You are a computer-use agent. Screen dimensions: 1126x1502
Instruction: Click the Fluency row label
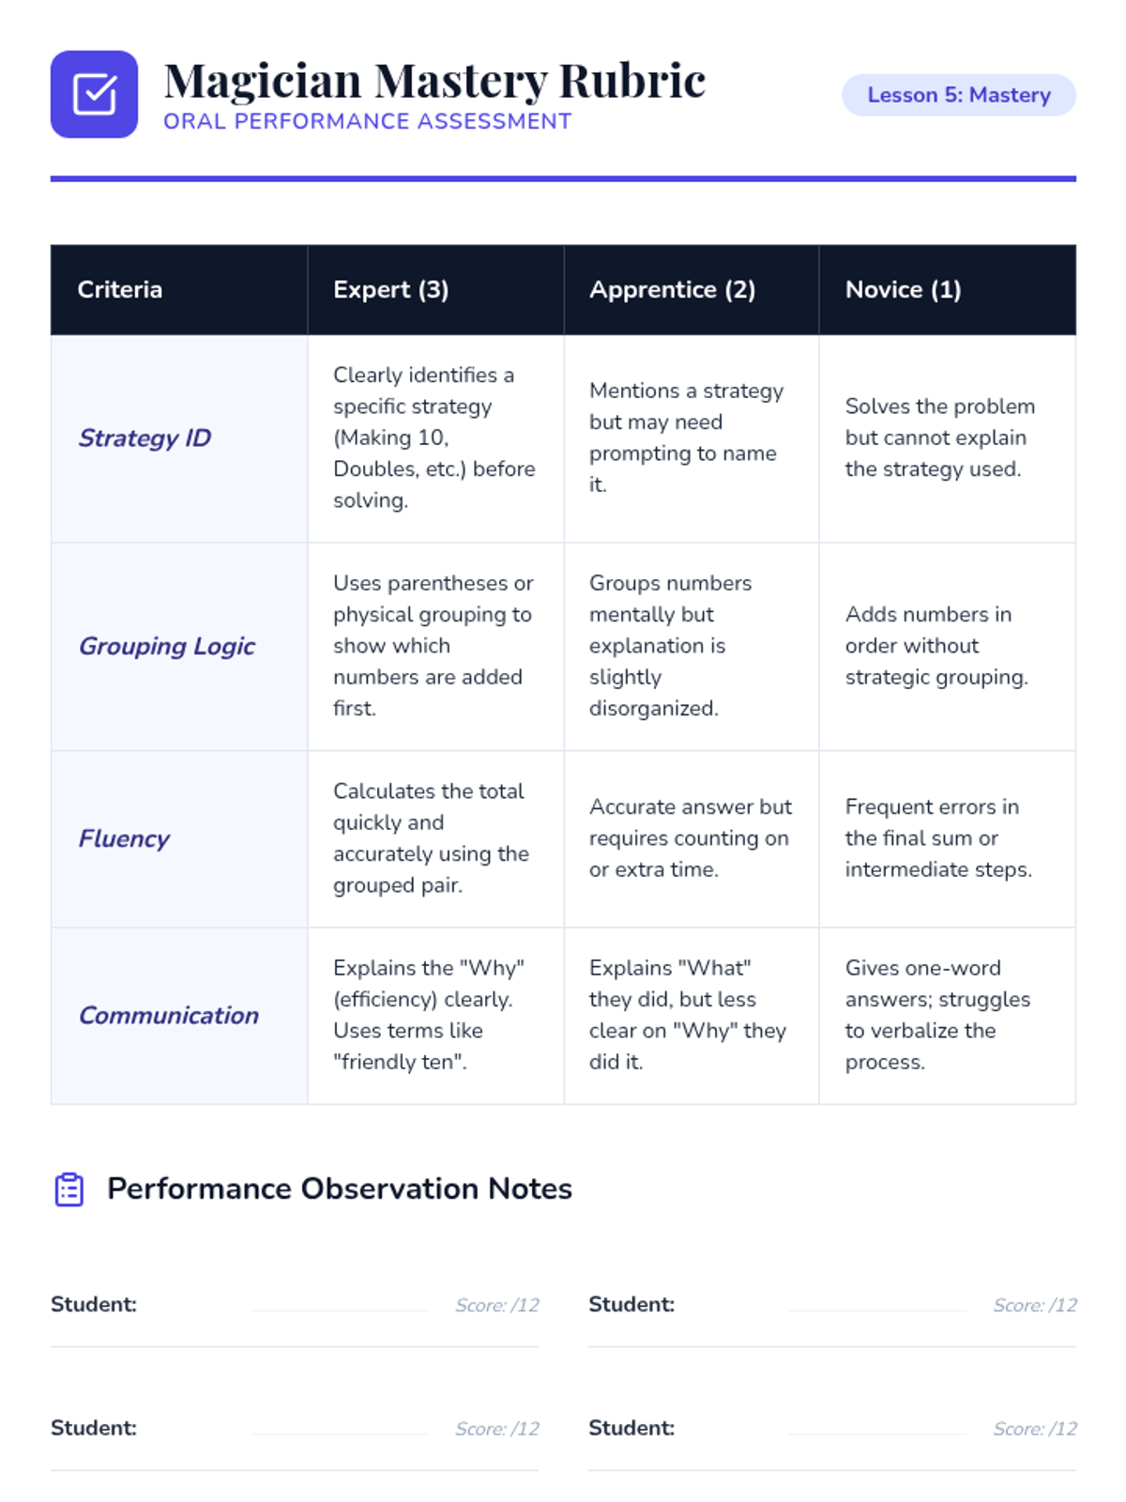pyautogui.click(x=124, y=838)
